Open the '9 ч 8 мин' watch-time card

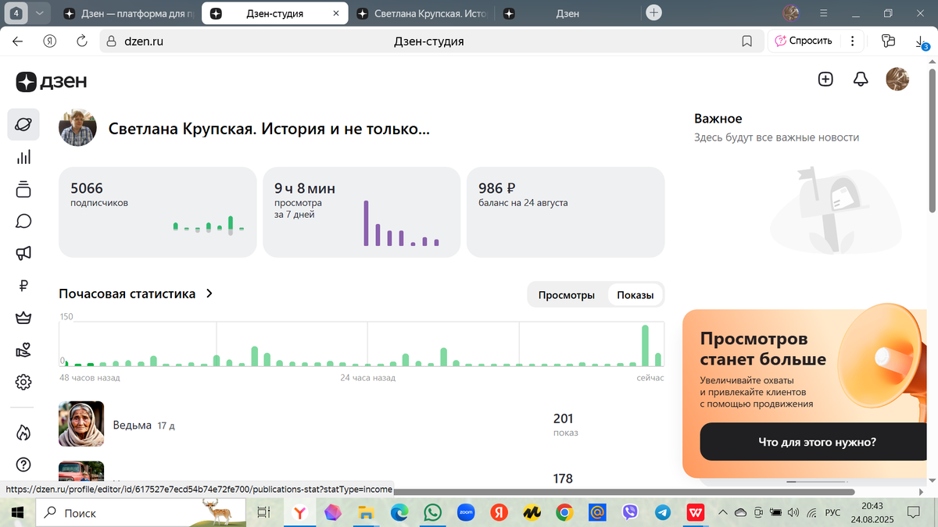[x=361, y=212]
